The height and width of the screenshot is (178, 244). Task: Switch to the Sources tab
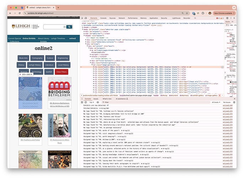pos(112,18)
